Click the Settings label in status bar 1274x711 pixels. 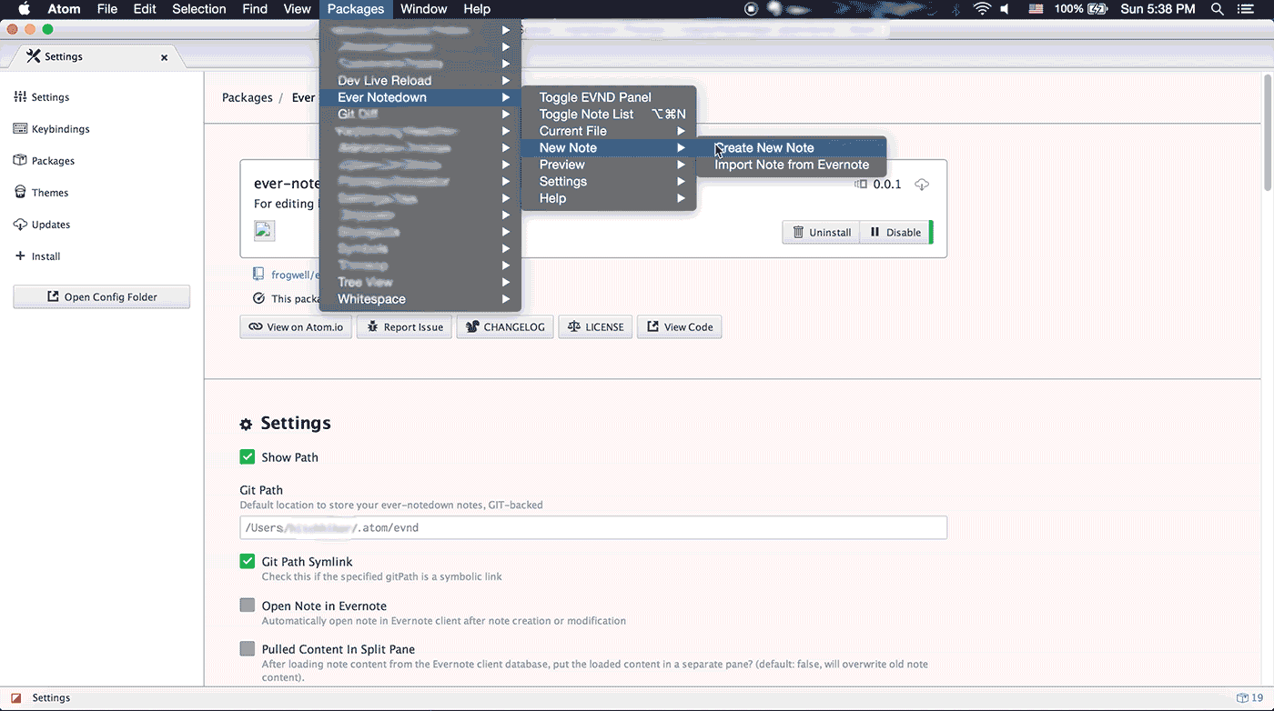click(51, 698)
